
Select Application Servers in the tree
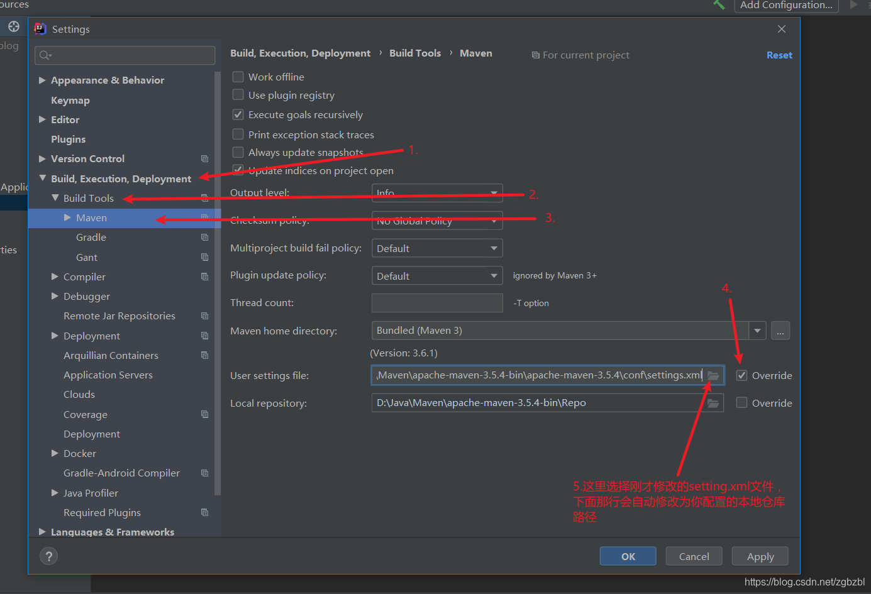click(x=108, y=375)
